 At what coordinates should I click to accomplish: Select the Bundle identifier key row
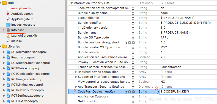coord(90,23)
